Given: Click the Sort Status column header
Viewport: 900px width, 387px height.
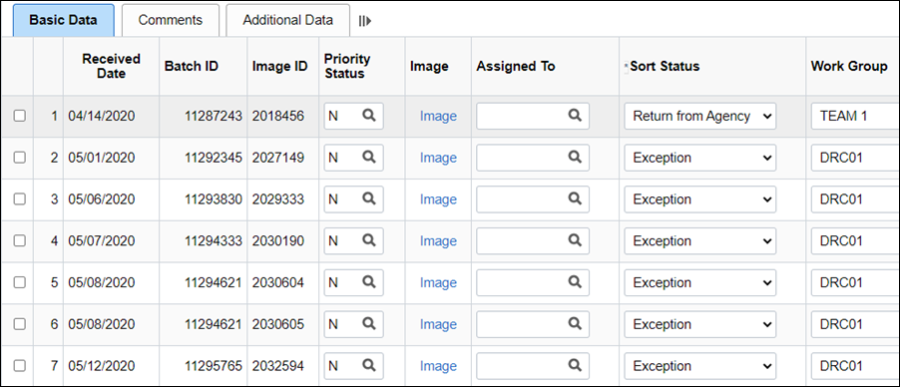Looking at the screenshot, I should (x=665, y=66).
